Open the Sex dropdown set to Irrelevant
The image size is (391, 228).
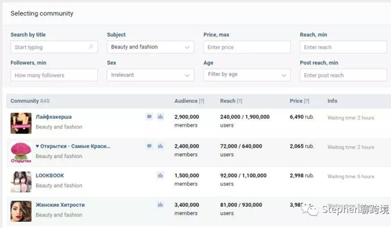(150, 75)
